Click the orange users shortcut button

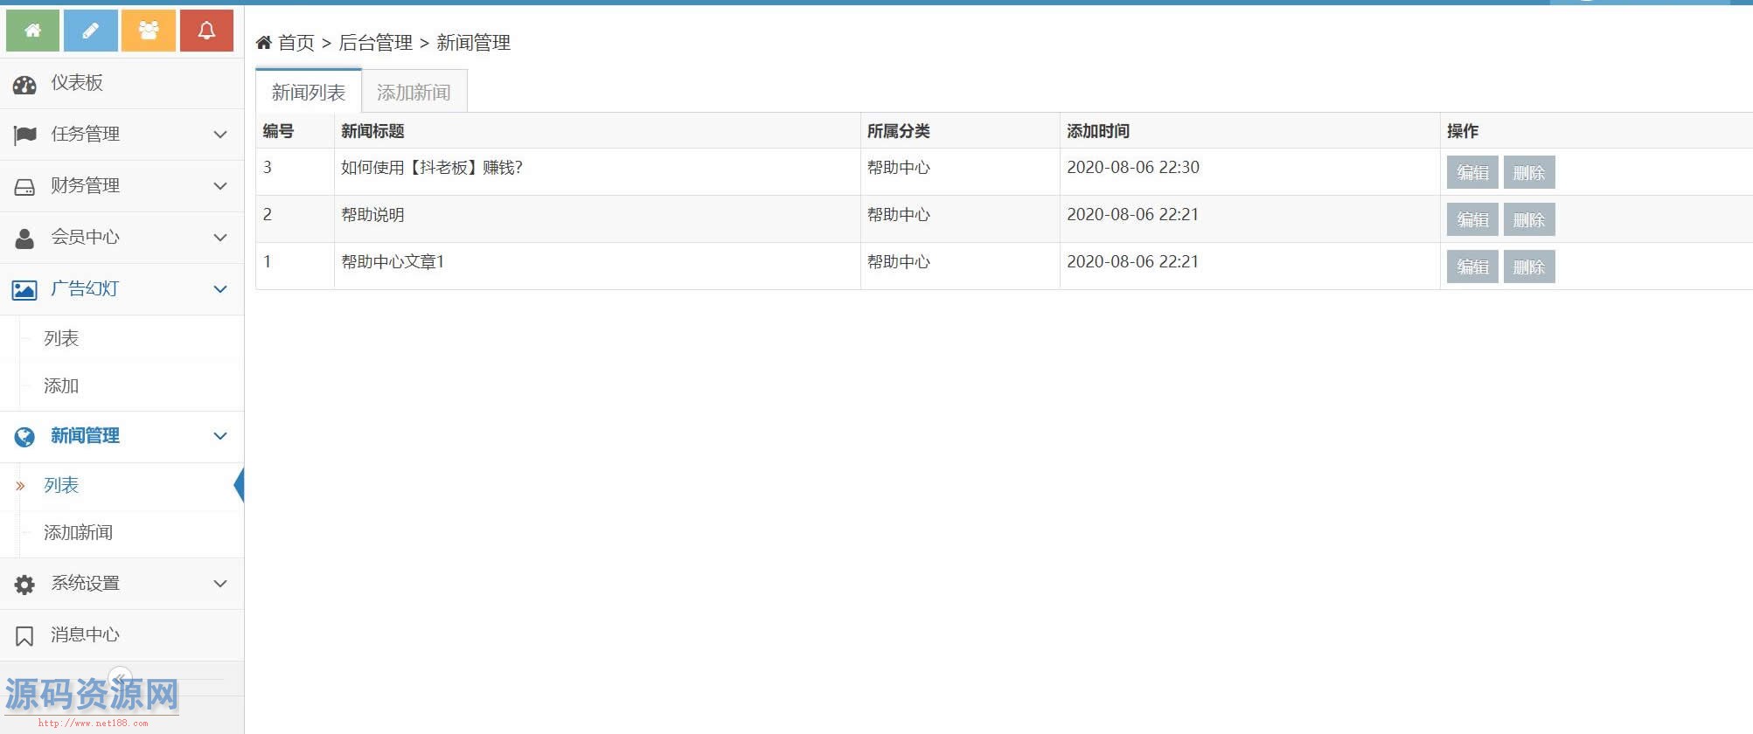click(149, 31)
